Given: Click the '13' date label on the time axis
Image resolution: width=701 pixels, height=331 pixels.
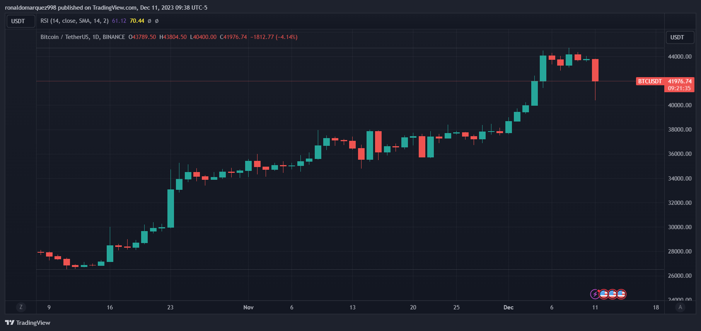Looking at the screenshot, I should click(352, 307).
